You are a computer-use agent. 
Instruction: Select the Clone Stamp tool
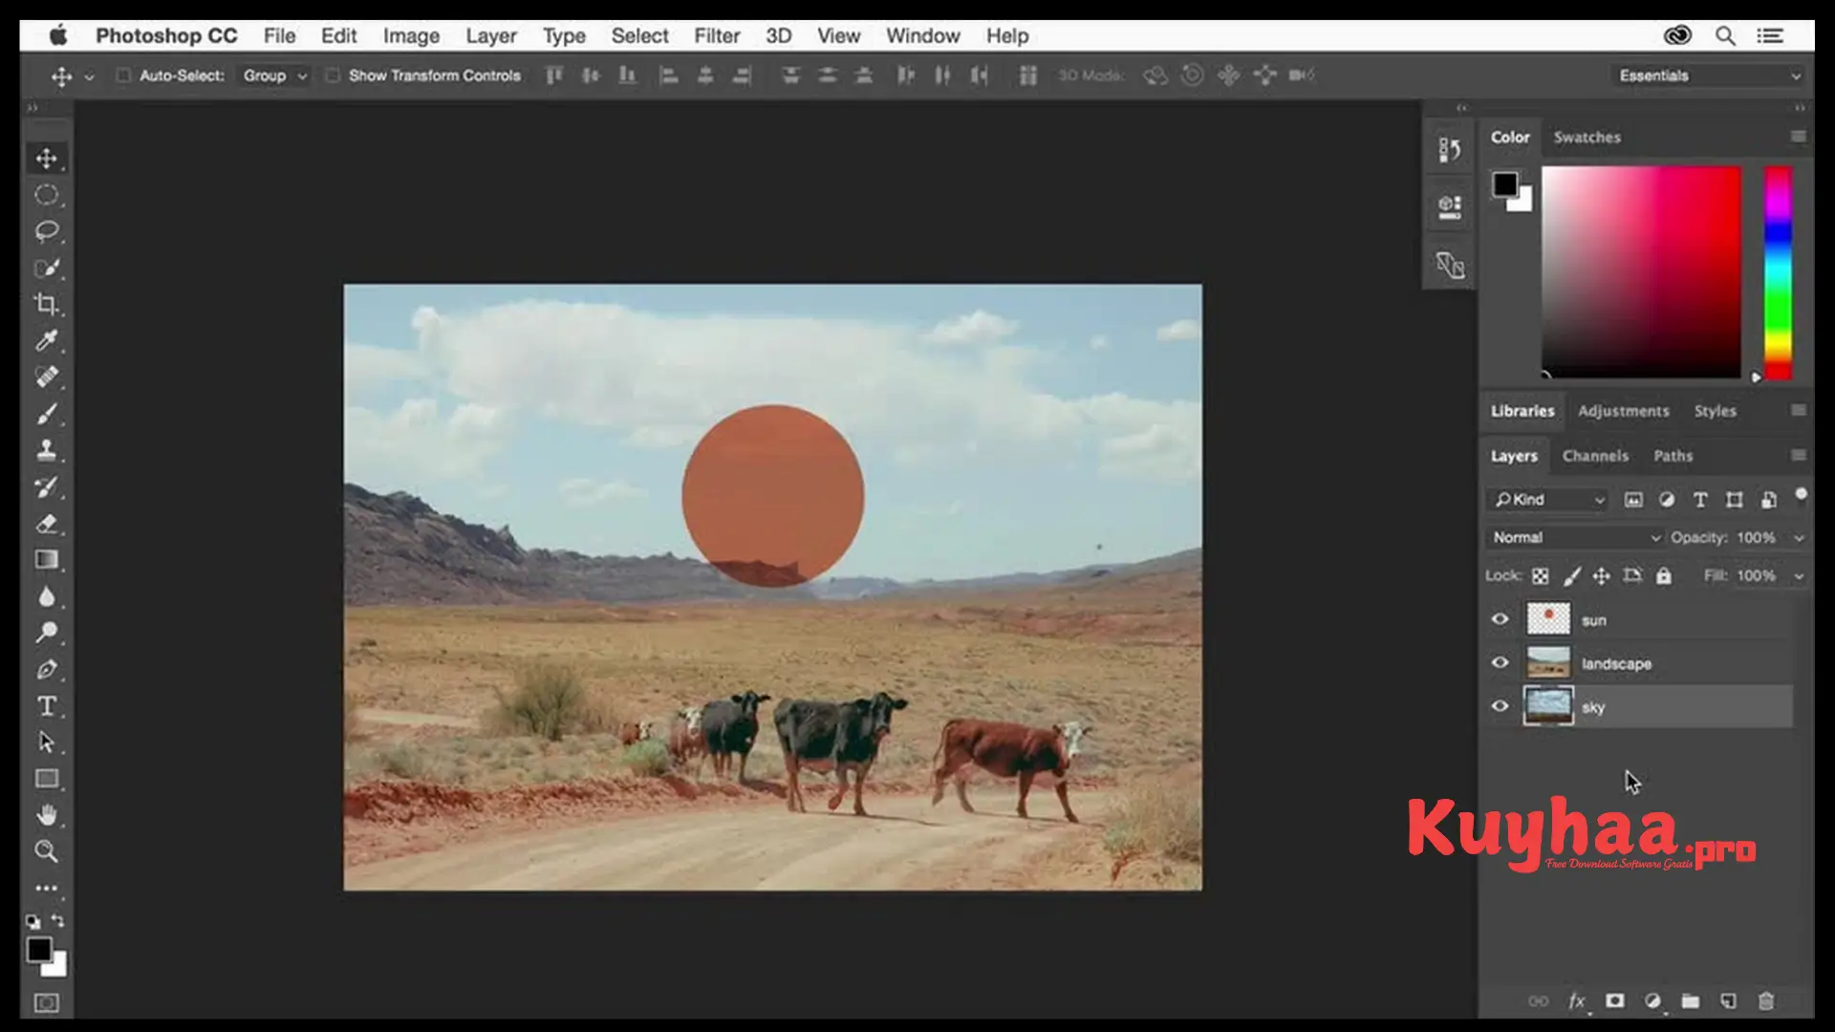46,450
